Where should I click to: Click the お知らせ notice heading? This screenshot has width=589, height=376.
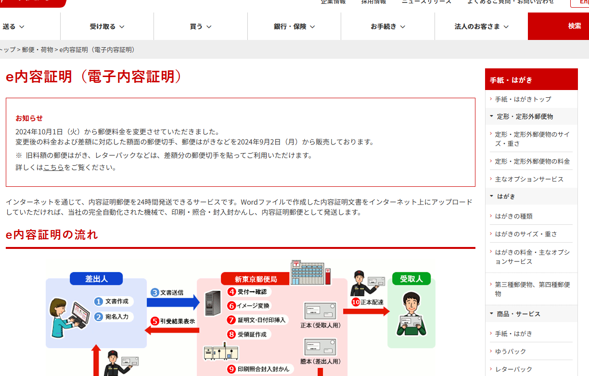[29, 118]
